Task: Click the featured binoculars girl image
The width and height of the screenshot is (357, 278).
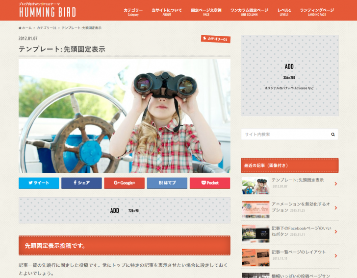Action: click(x=125, y=116)
